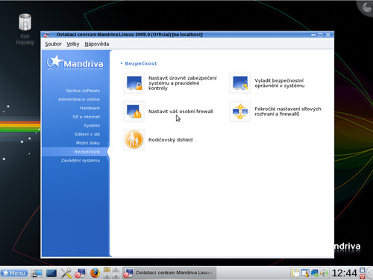Click 'Rodičovský dohled' text link
This screenshot has width=373, height=280.
point(170,140)
